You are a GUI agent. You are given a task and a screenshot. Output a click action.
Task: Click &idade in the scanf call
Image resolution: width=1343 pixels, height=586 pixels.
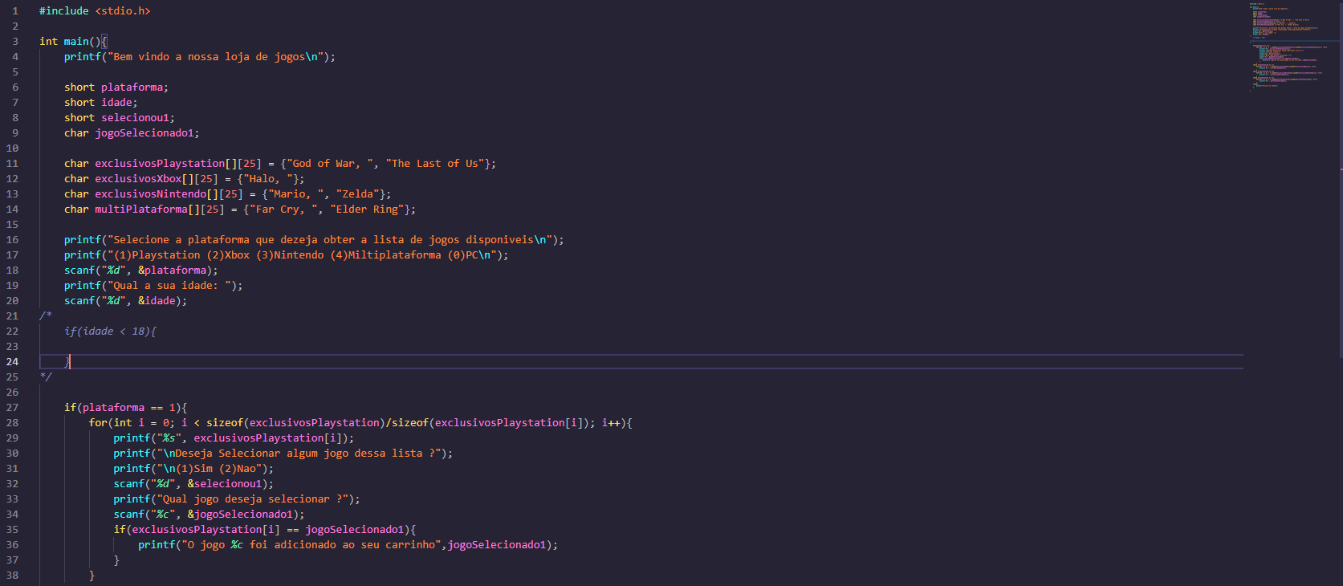click(157, 301)
